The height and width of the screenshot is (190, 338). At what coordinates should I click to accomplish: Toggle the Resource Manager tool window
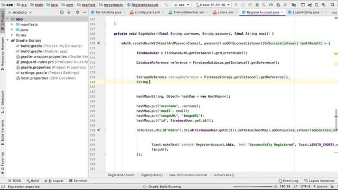tap(3, 54)
